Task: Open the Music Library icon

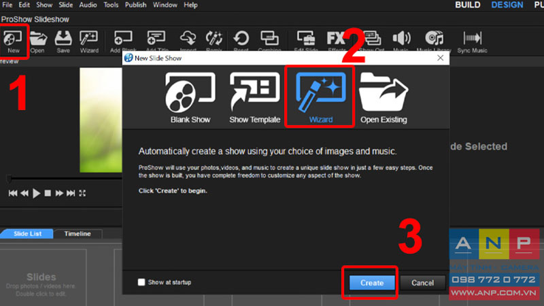Action: [x=434, y=41]
